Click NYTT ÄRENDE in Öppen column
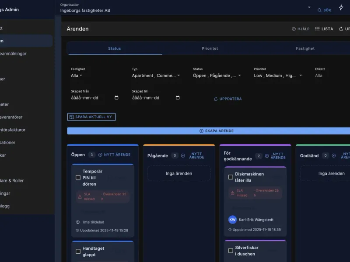350x262 pixels. [115, 155]
